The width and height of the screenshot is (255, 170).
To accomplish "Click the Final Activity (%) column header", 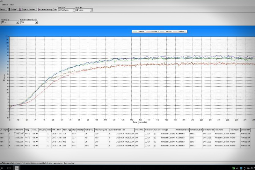I will (101, 130).
